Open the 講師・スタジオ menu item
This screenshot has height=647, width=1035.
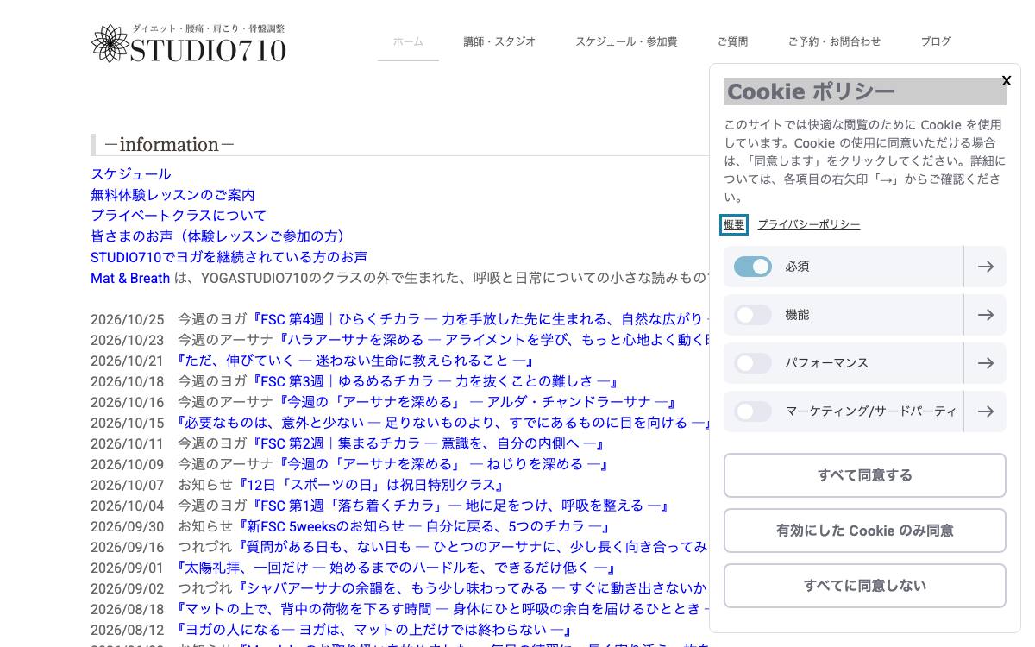[499, 41]
